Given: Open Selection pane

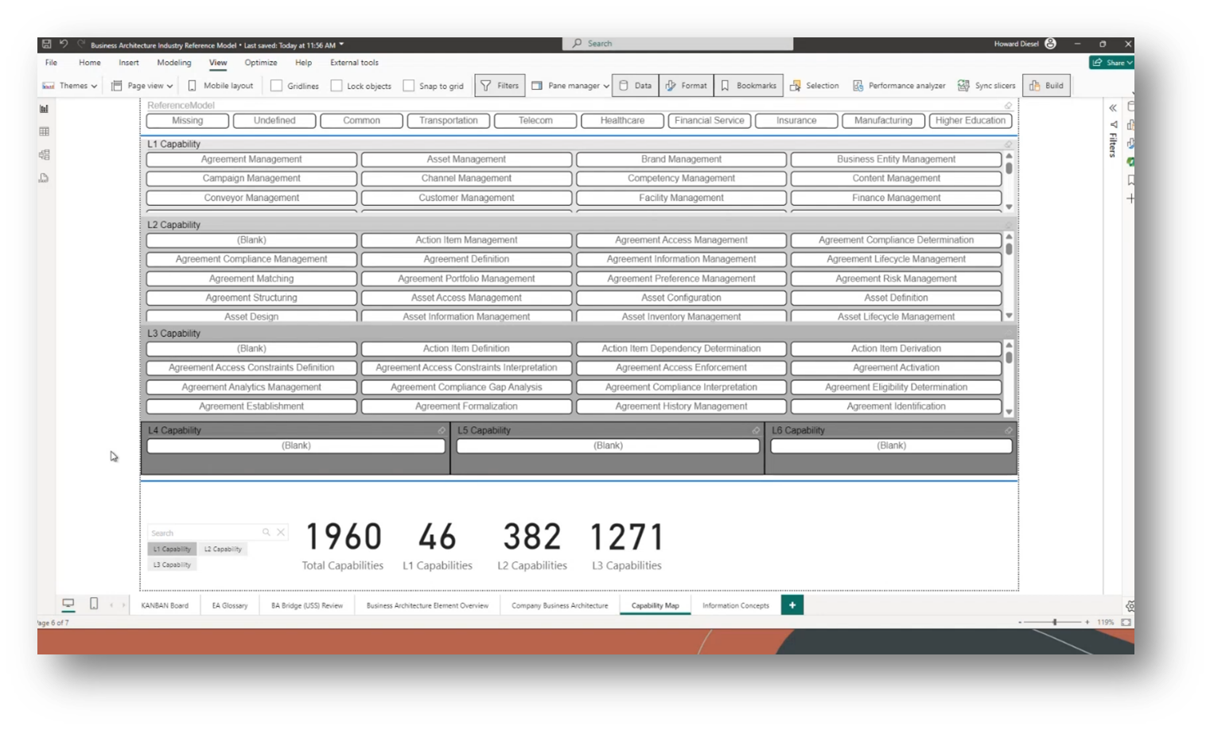Looking at the screenshot, I should tap(814, 86).
